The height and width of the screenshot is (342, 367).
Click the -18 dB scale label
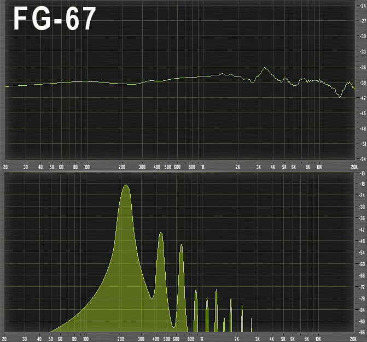coord(362,184)
